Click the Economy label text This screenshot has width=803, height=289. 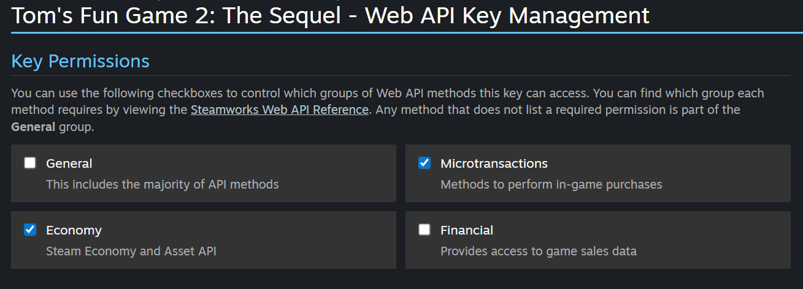point(74,230)
